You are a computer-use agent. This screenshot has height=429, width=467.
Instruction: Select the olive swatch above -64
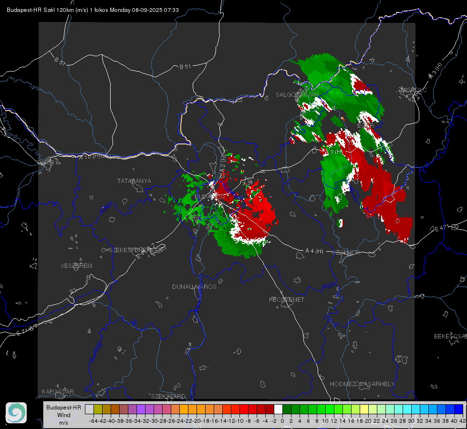coord(98,409)
